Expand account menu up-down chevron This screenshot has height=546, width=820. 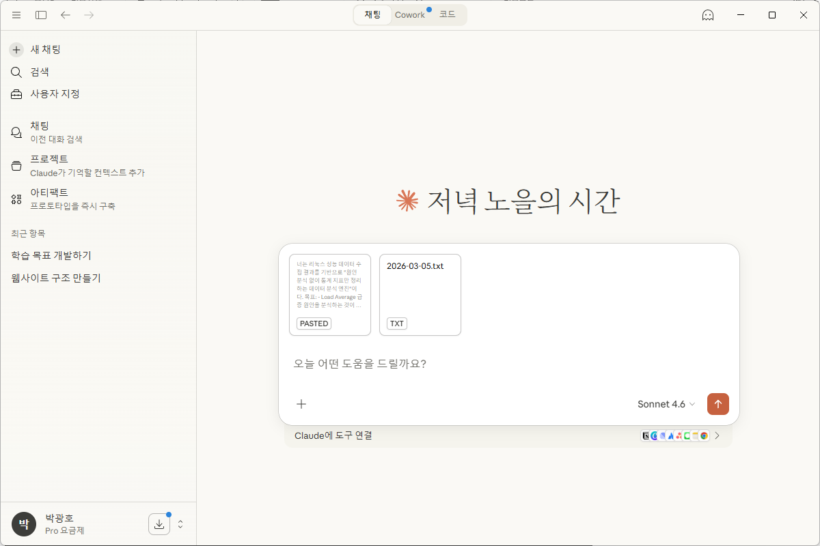[x=180, y=524]
